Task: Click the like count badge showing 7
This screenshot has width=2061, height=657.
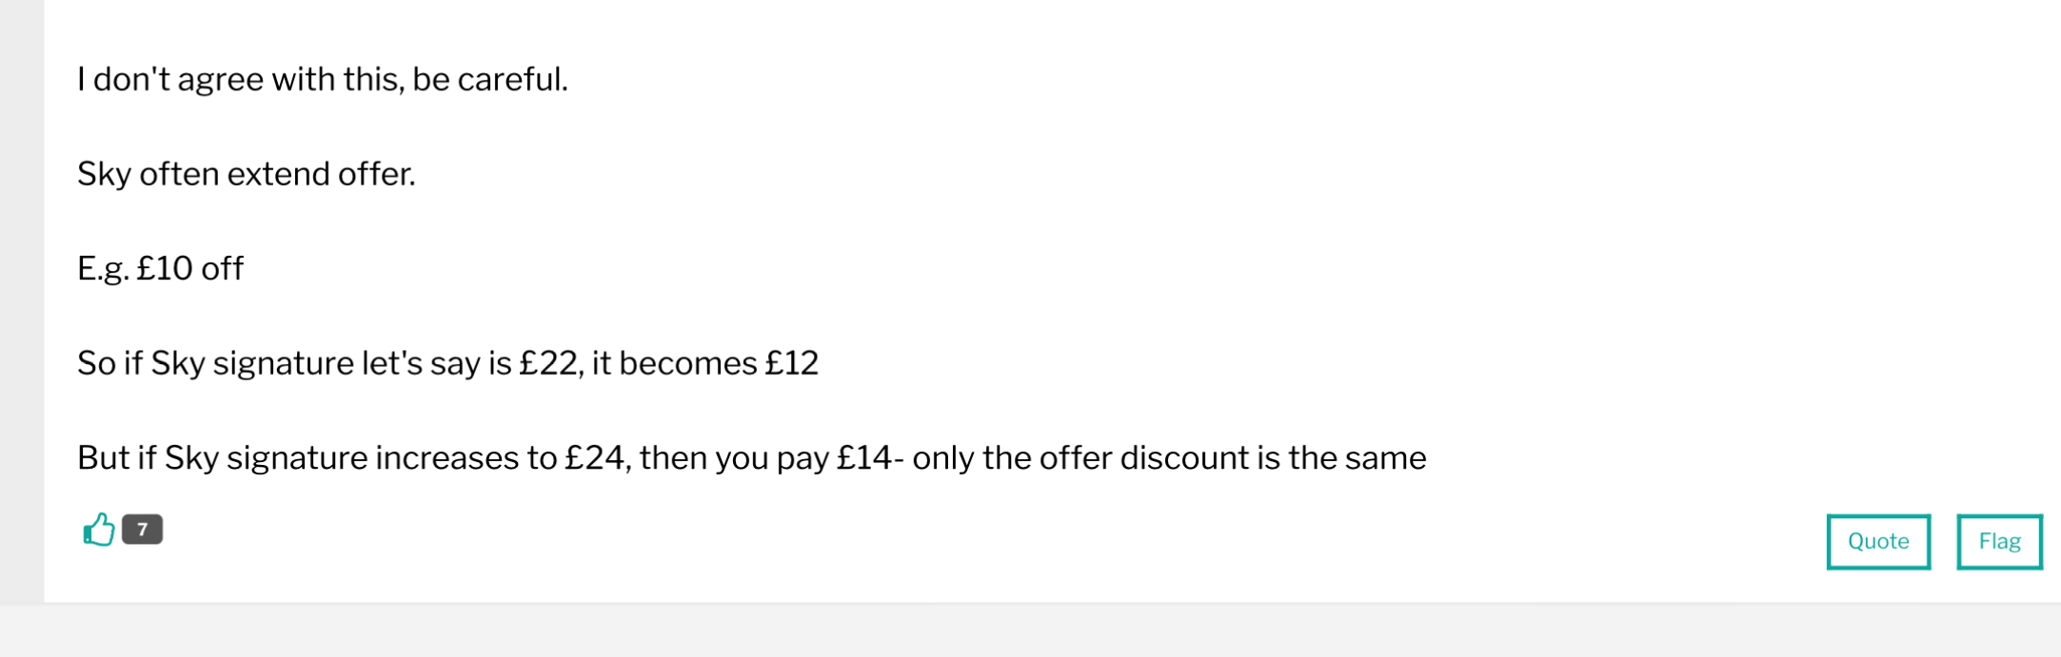Action: (x=143, y=530)
